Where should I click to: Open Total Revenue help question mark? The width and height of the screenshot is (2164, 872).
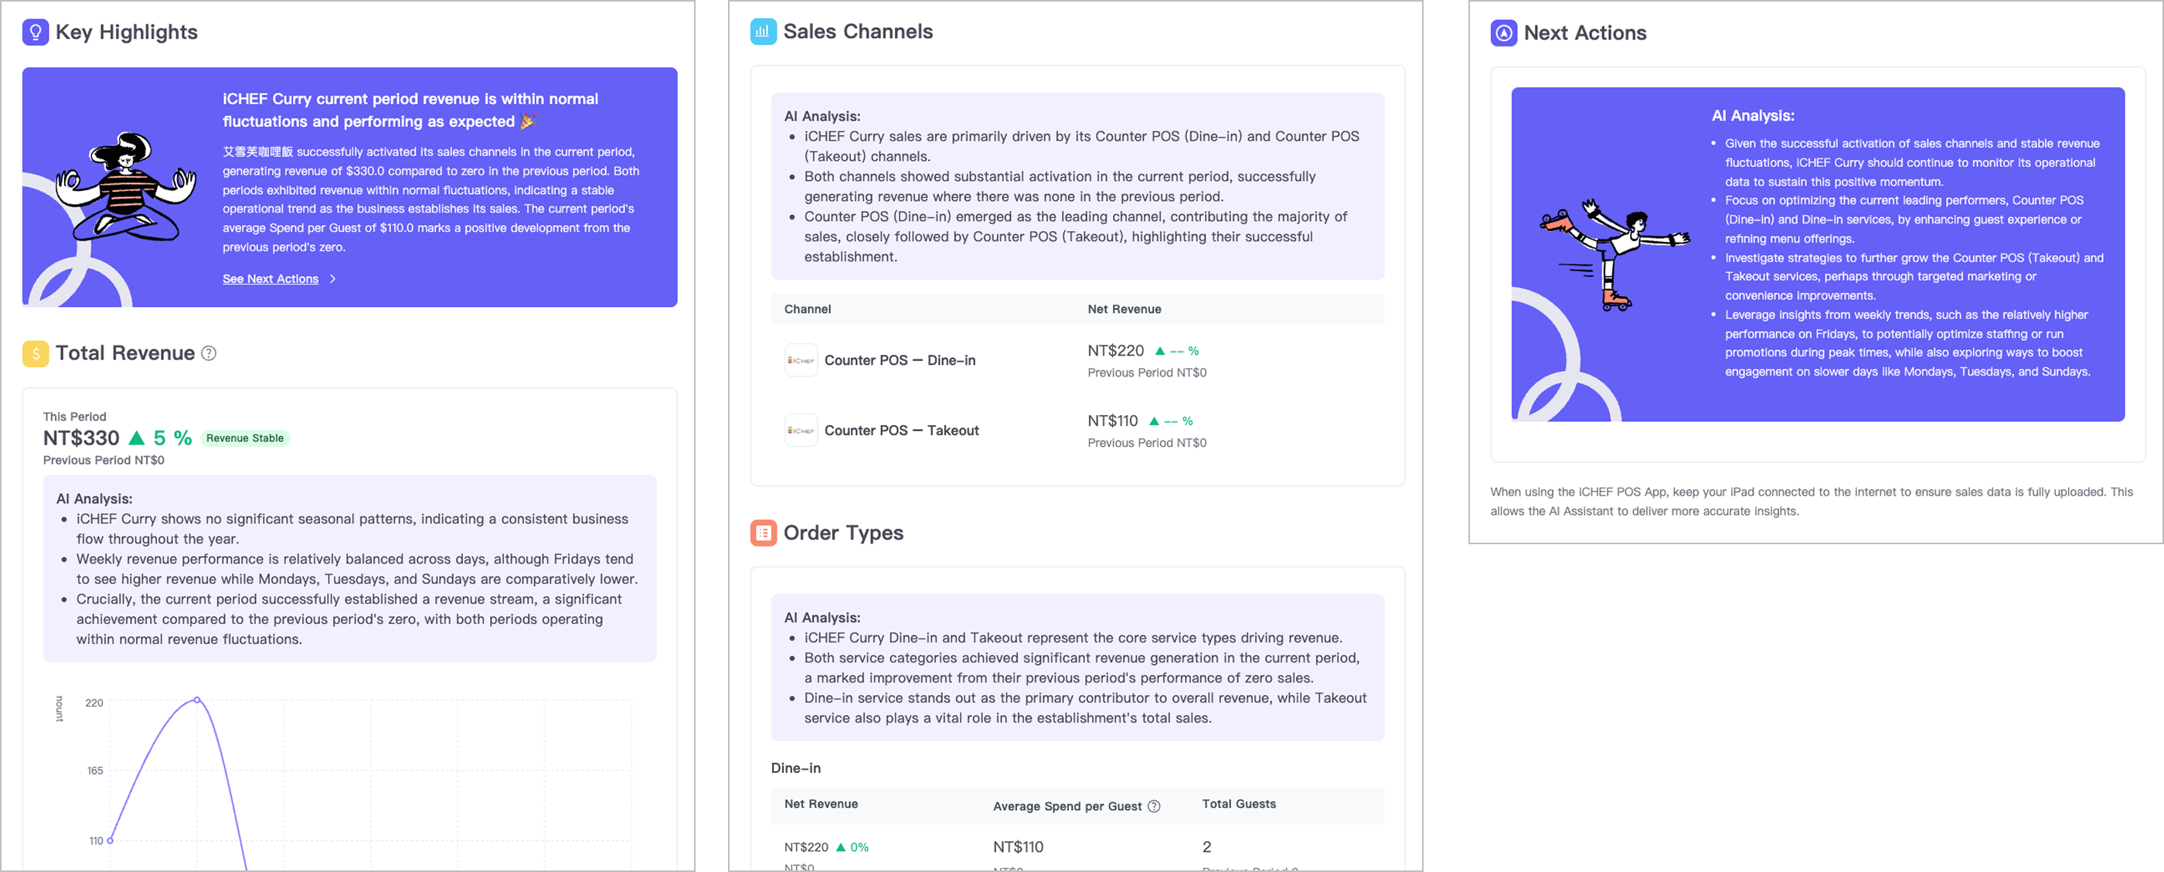point(209,354)
